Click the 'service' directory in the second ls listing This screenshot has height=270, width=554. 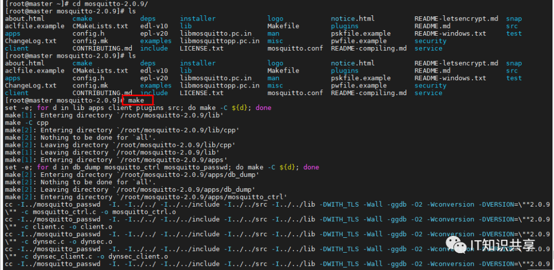point(428,93)
